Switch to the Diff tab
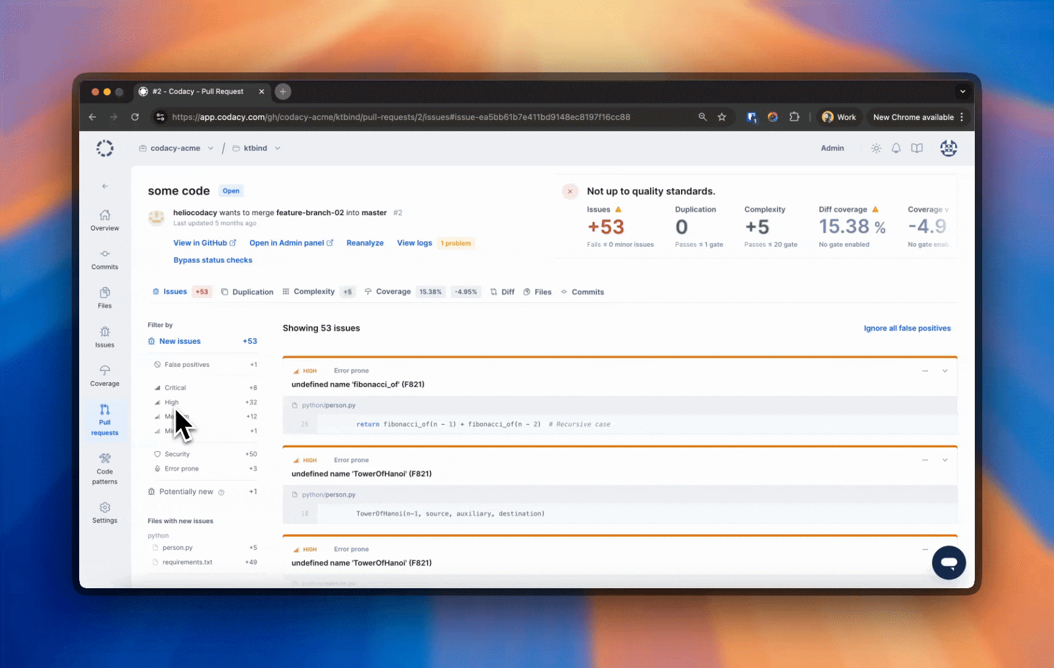Image resolution: width=1054 pixels, height=668 pixels. click(x=502, y=292)
